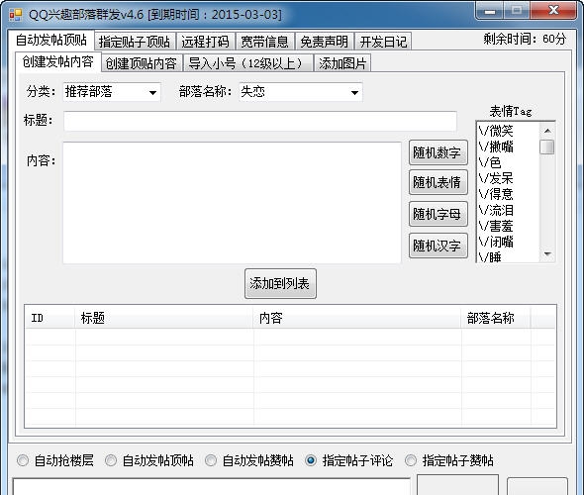Open the 指定贴子顶贴 tab

tap(135, 42)
